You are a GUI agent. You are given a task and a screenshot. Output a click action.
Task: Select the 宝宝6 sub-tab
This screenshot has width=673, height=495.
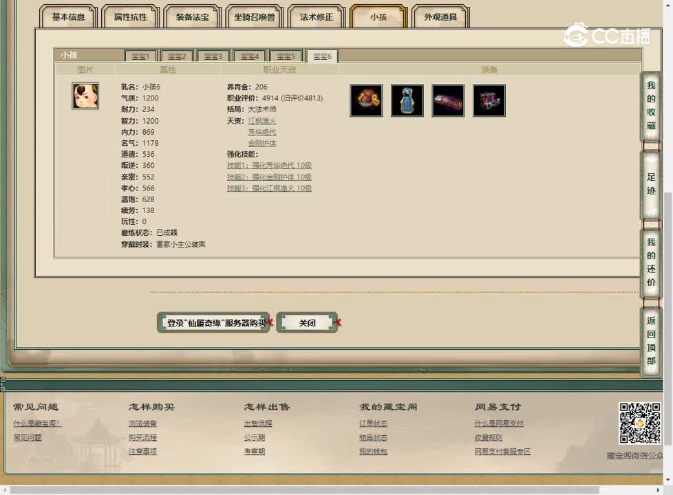(322, 56)
